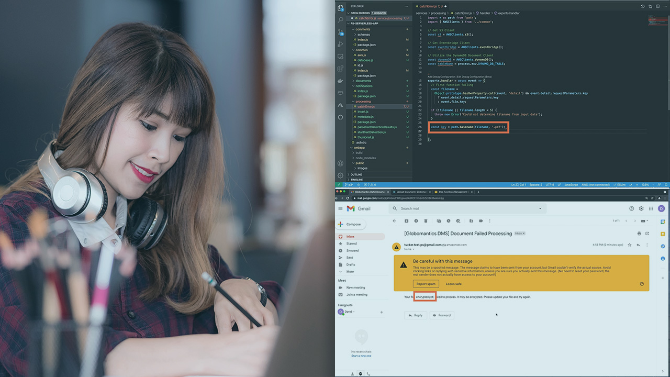Click the split editor icon
This screenshot has height=377, width=670.
[657, 6]
